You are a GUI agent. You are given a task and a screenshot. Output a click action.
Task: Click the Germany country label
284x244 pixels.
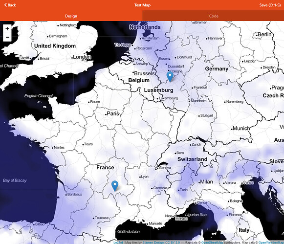(x=217, y=68)
